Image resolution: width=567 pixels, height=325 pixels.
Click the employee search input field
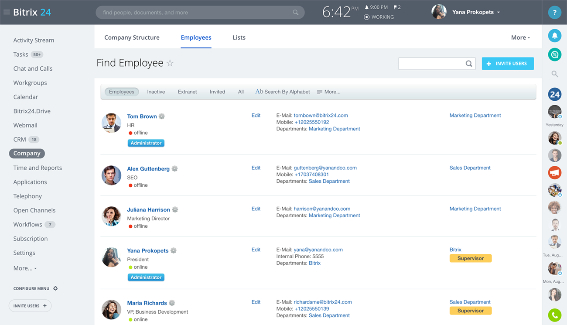click(432, 63)
